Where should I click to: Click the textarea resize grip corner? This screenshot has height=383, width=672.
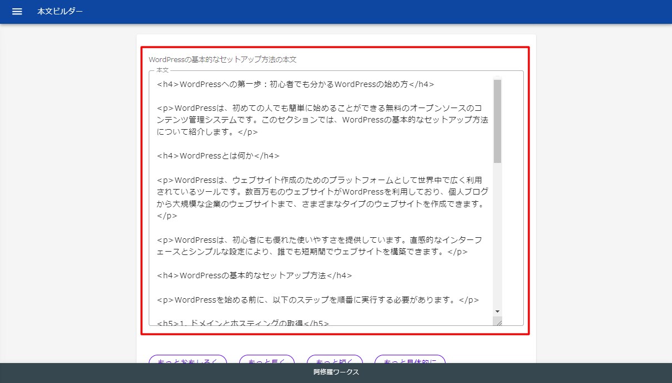(x=498, y=321)
